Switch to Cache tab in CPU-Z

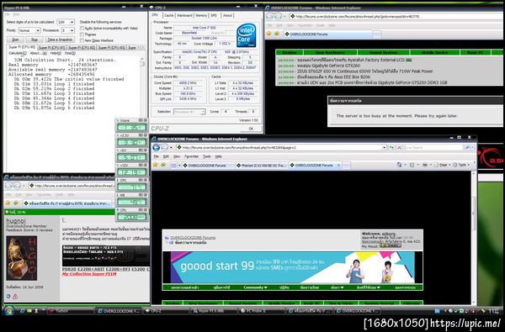[x=169, y=15]
